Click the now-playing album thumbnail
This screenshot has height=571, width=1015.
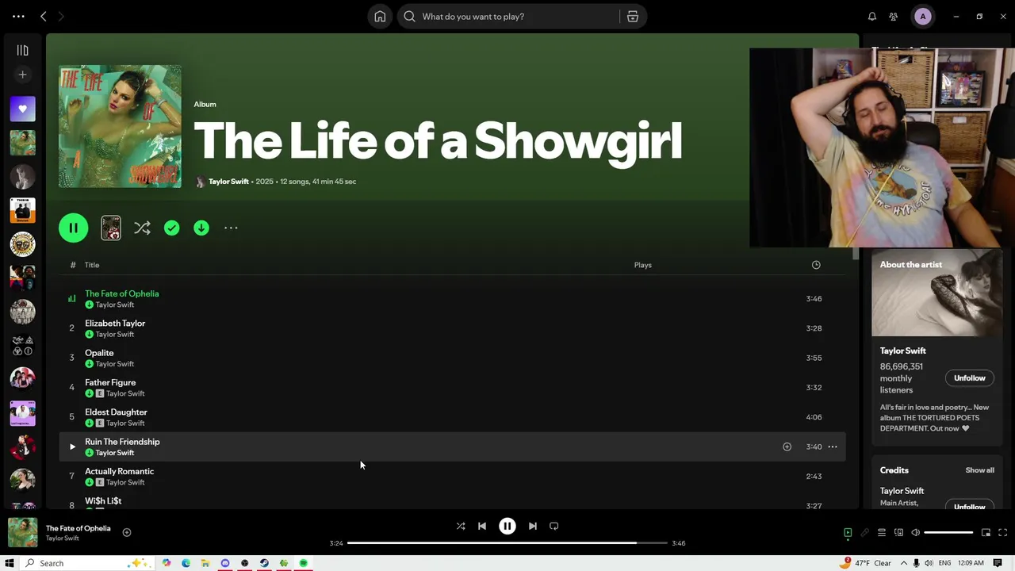click(x=22, y=533)
